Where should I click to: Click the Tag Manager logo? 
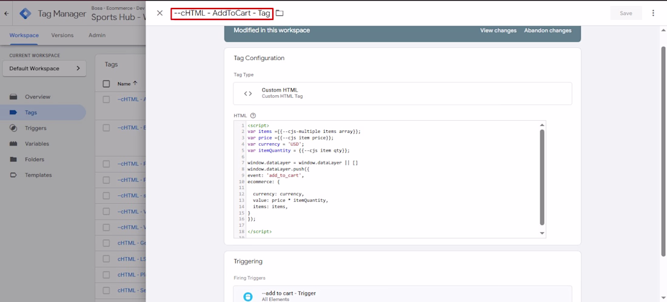tap(25, 13)
